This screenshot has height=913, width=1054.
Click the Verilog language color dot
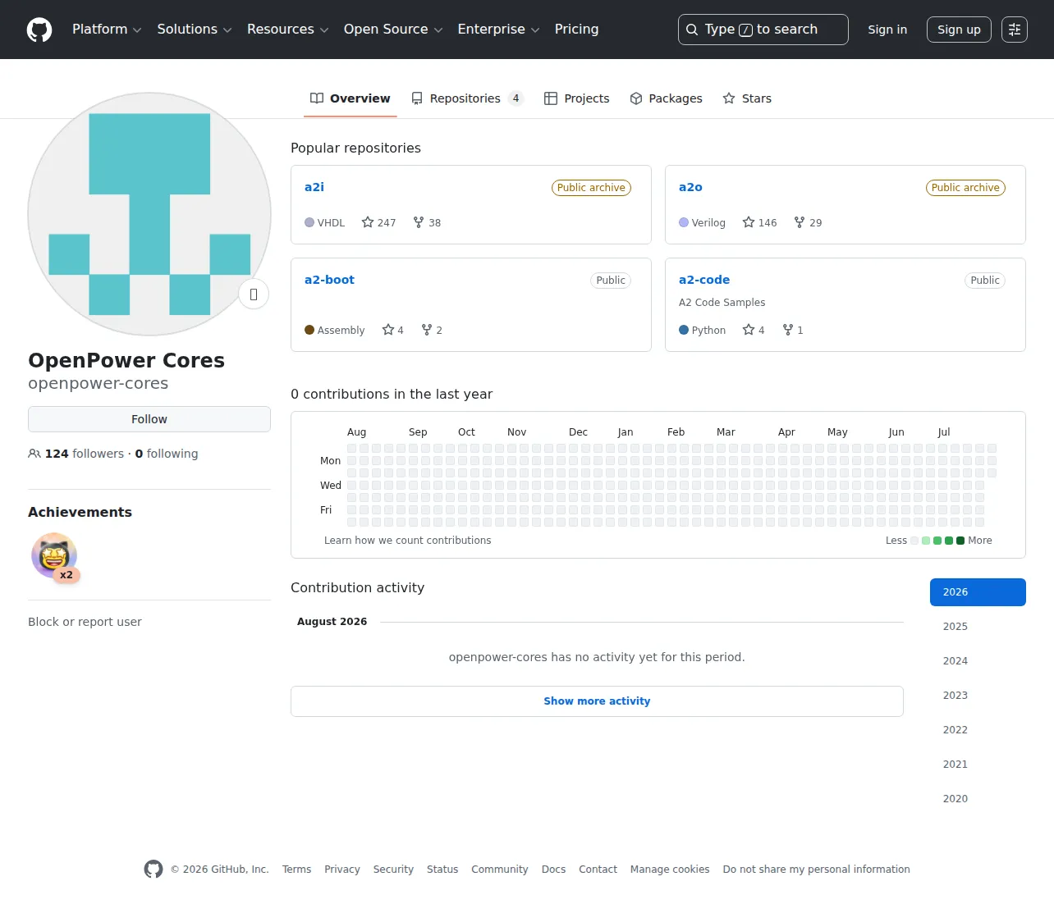pyautogui.click(x=684, y=222)
